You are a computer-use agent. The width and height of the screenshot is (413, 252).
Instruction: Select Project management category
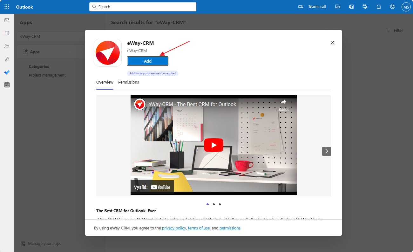47,75
